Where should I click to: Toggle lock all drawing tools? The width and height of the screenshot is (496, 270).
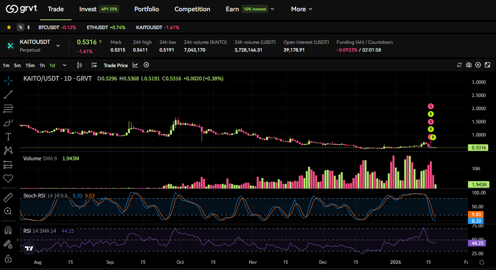coord(8,258)
